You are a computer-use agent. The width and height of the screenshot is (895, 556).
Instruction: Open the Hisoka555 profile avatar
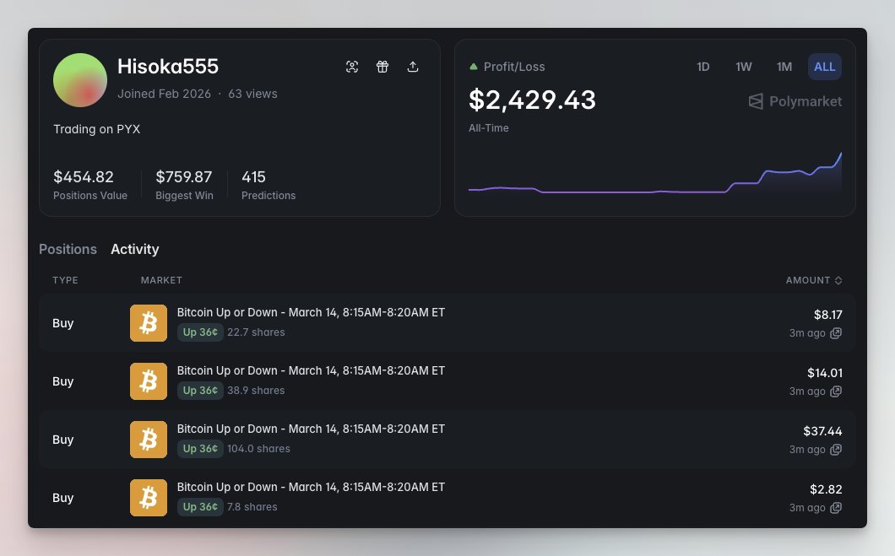click(x=80, y=80)
